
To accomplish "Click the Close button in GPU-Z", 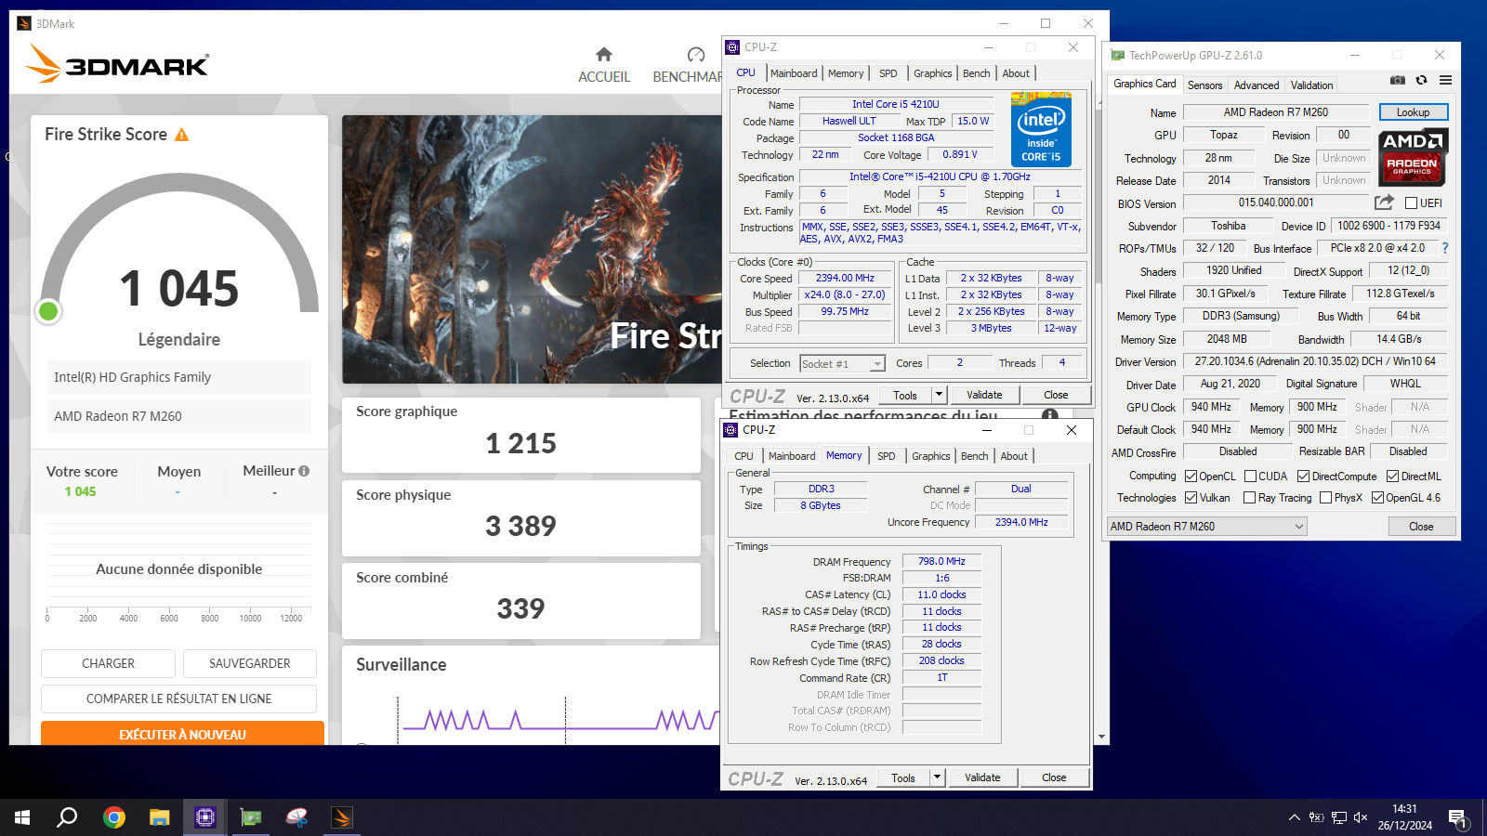I will click(x=1421, y=526).
